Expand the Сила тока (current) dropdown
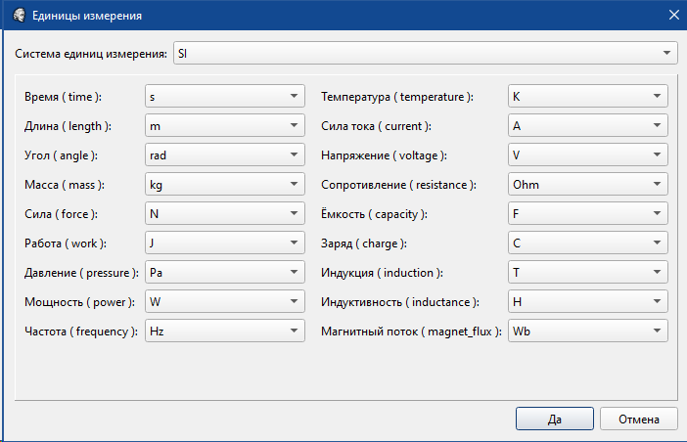Screen dimensions: 687x442 pos(588,126)
